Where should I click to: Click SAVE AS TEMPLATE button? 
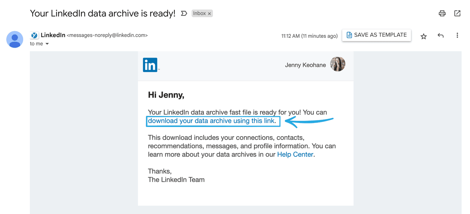(376, 35)
